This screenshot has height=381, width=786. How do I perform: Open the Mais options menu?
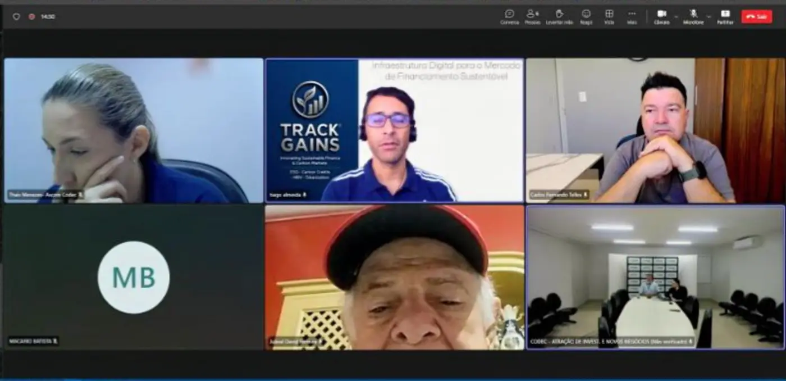(632, 16)
